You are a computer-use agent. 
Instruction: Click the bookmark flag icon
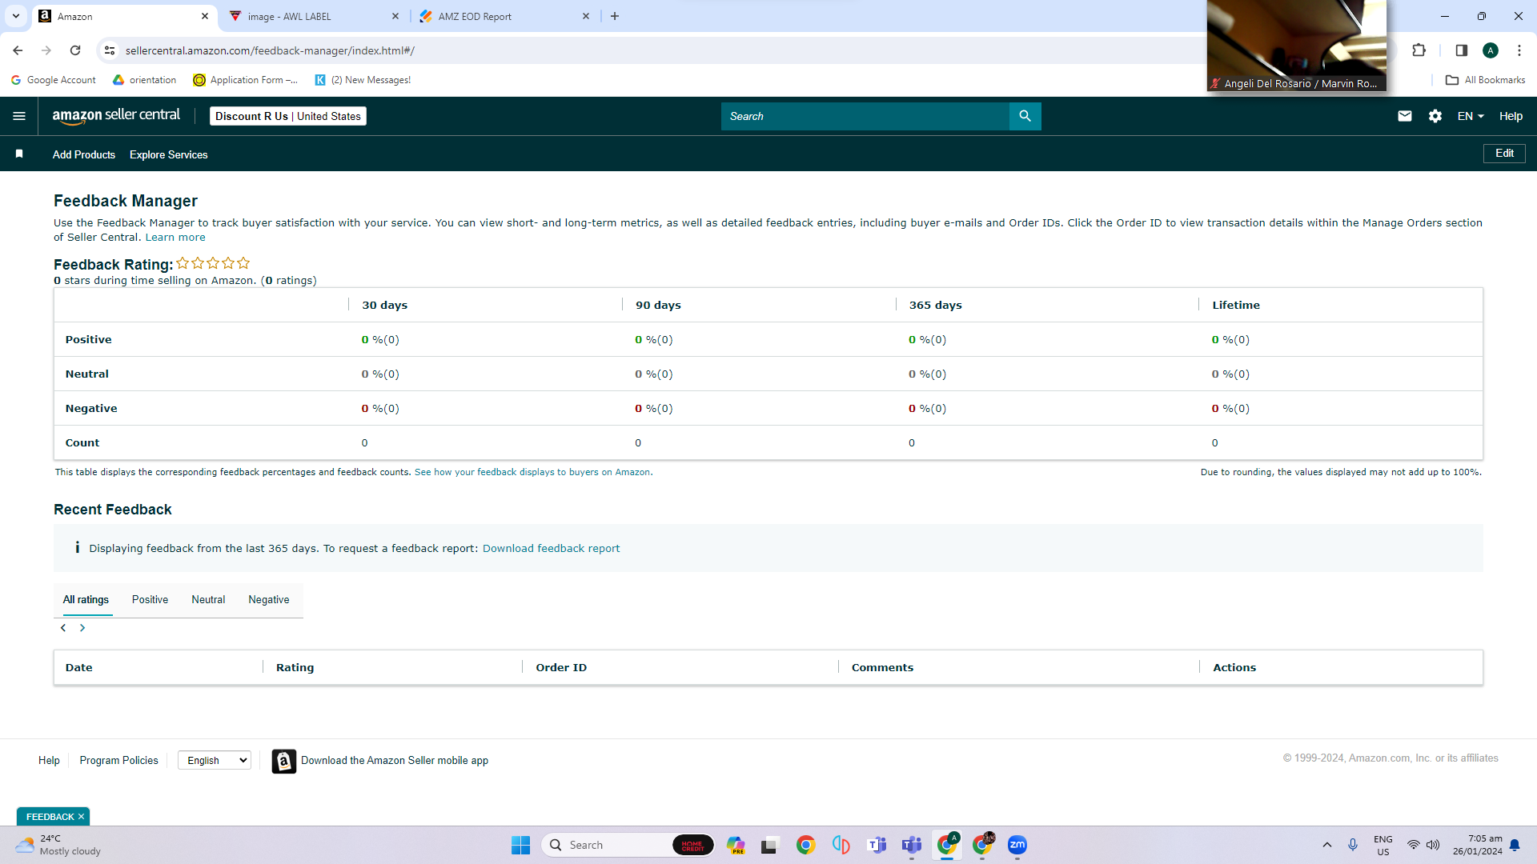pyautogui.click(x=19, y=154)
